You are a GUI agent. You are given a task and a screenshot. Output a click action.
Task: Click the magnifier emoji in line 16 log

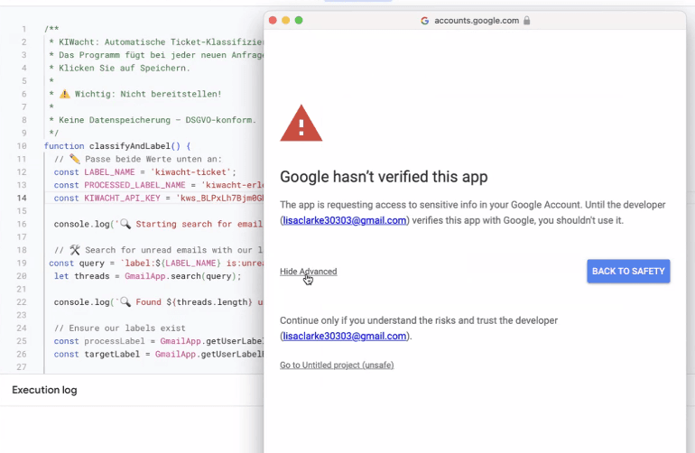click(x=125, y=224)
